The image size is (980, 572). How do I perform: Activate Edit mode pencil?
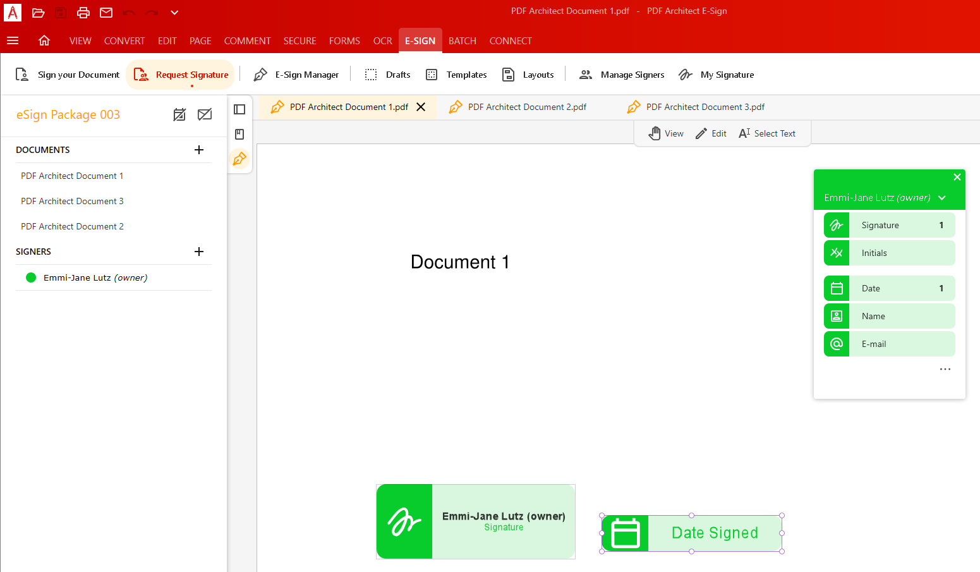click(x=711, y=133)
